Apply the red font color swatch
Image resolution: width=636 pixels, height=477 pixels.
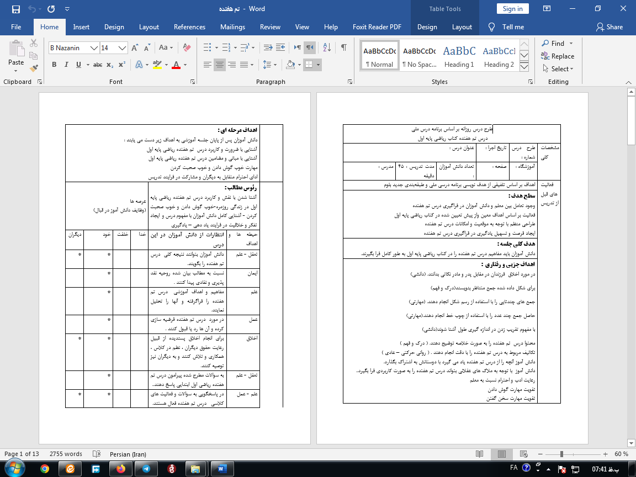point(176,65)
